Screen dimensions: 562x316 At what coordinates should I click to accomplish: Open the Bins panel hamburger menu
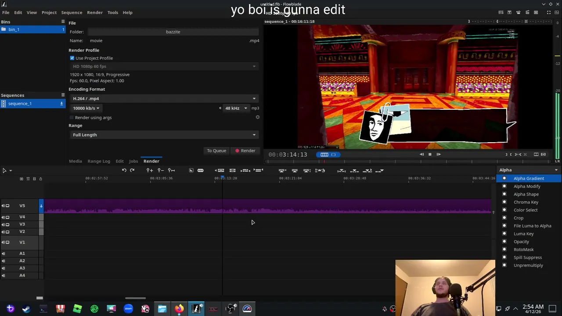(63, 22)
